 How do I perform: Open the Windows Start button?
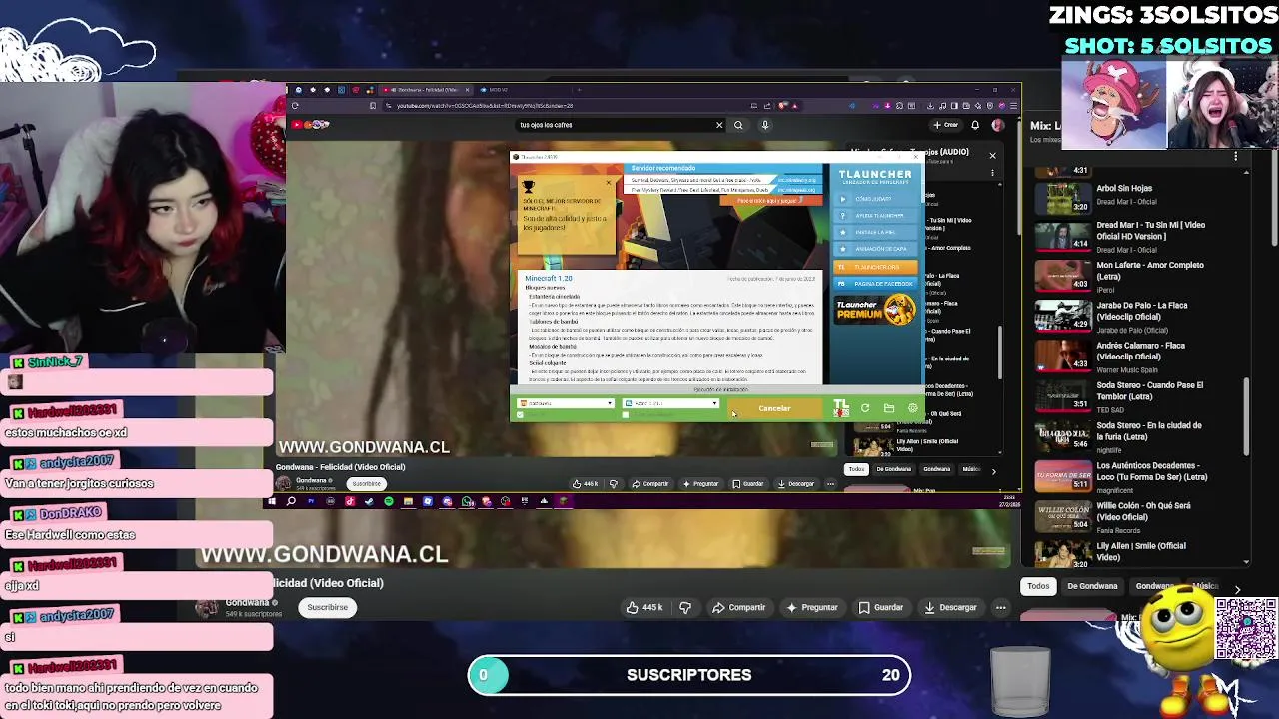[x=272, y=501]
